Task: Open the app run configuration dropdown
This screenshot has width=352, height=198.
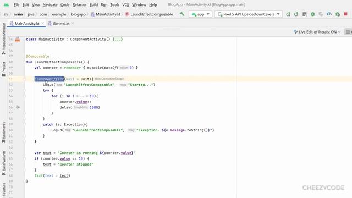Action: coord(200,14)
